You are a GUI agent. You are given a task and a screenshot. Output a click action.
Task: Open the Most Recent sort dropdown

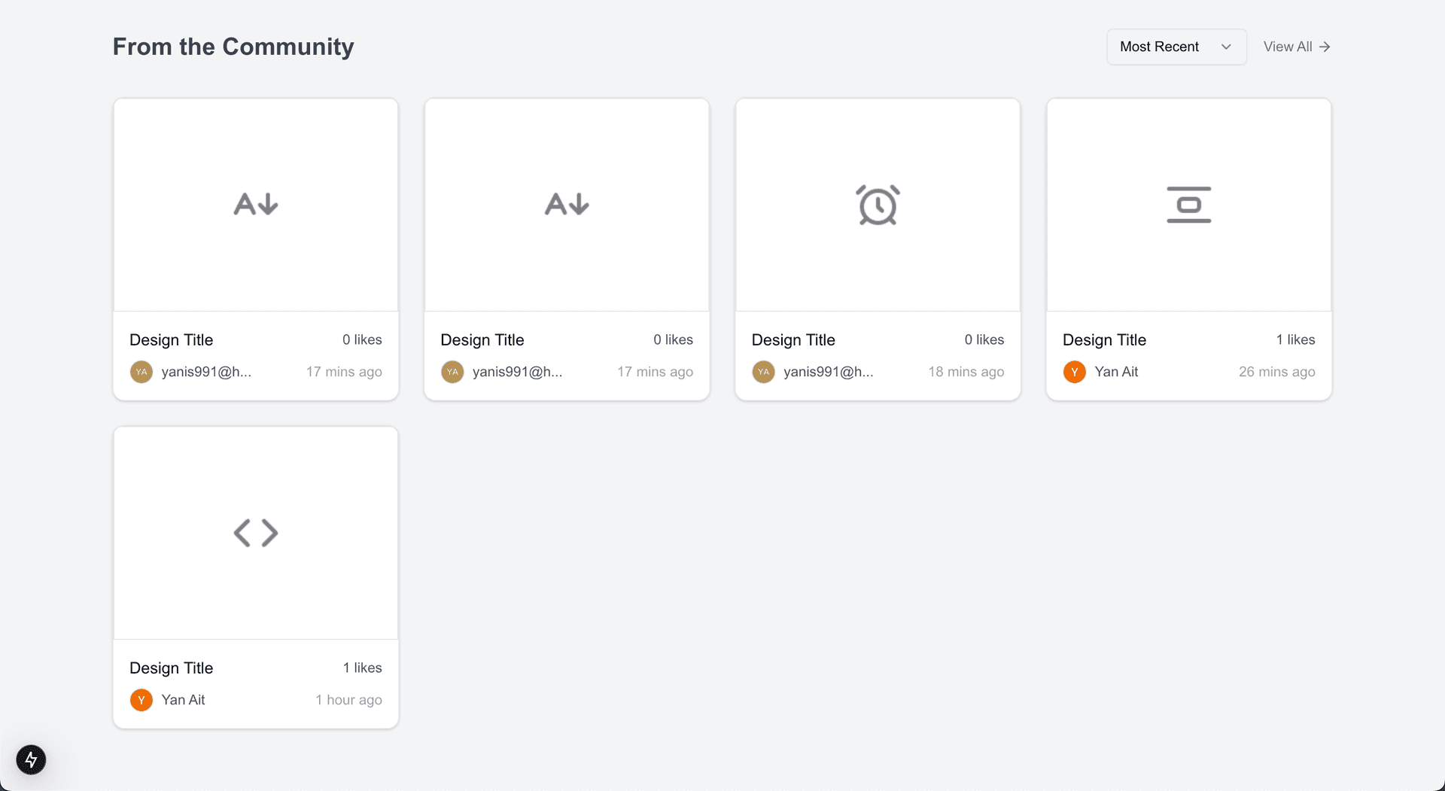pyautogui.click(x=1176, y=47)
